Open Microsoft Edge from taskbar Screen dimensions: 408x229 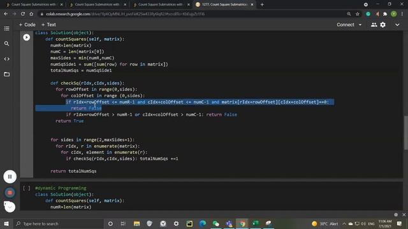pos(203,223)
